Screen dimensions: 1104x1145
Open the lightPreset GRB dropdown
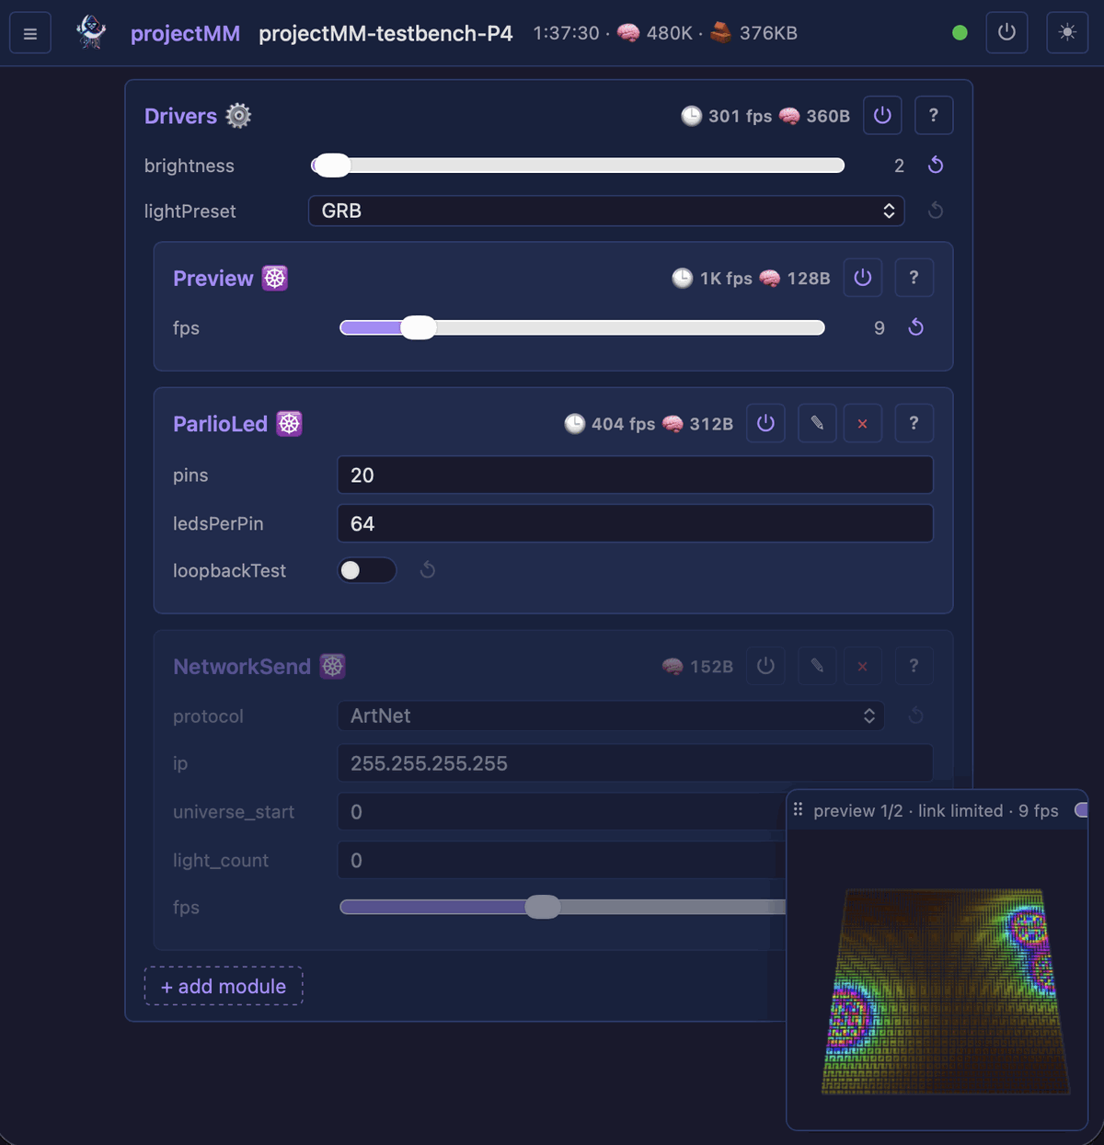606,211
